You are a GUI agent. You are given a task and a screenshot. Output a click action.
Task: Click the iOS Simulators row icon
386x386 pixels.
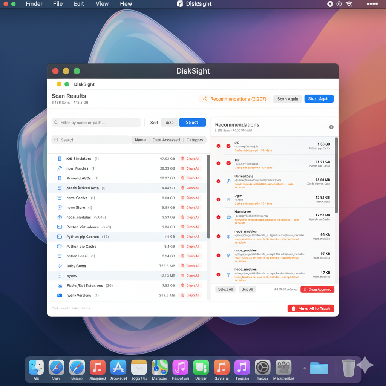[60, 159]
